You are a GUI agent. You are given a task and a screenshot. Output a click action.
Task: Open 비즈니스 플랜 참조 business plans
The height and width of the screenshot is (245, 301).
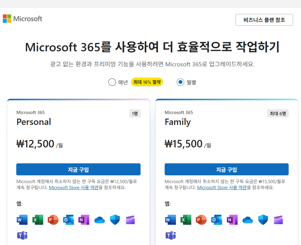pos(264,20)
